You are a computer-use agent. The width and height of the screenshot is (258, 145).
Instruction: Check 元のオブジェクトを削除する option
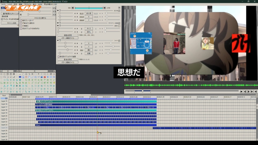click(x=21, y=29)
